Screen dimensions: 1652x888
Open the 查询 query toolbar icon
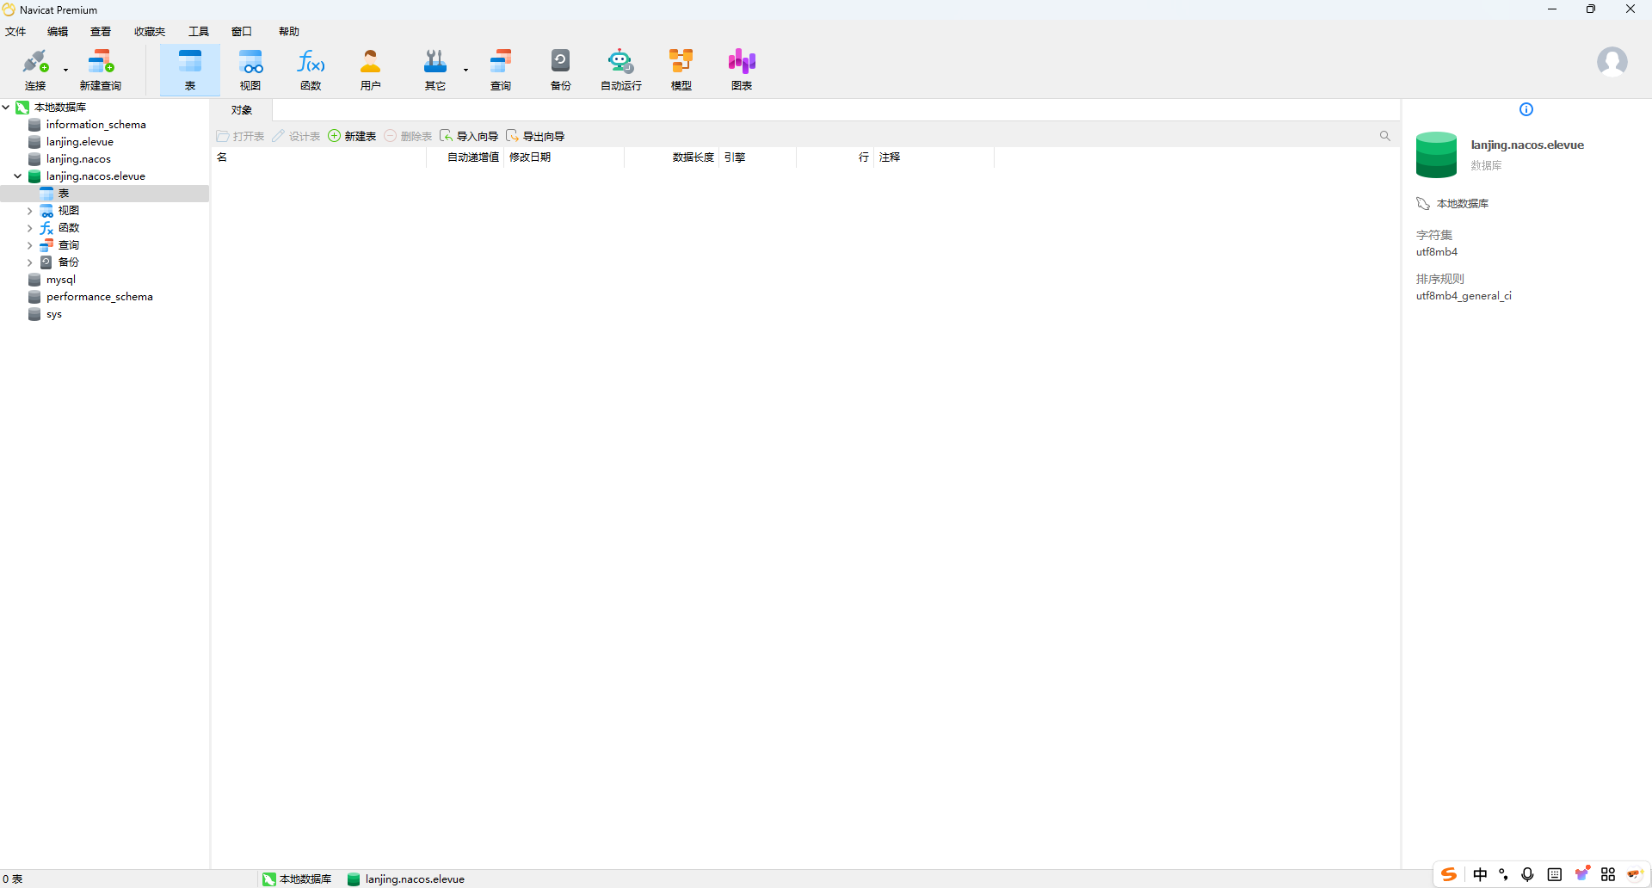coord(501,69)
